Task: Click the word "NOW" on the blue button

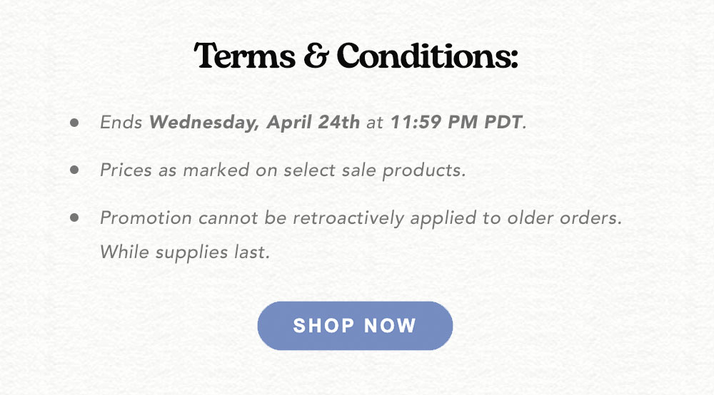Action: (391, 325)
